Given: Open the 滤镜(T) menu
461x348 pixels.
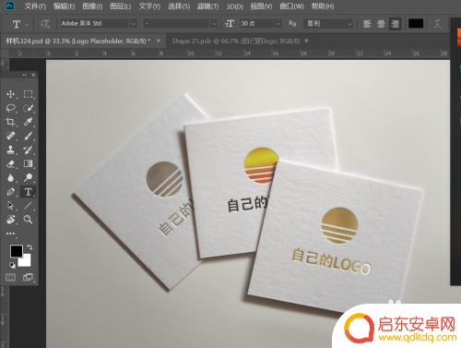Looking at the screenshot, I should coord(207,6).
